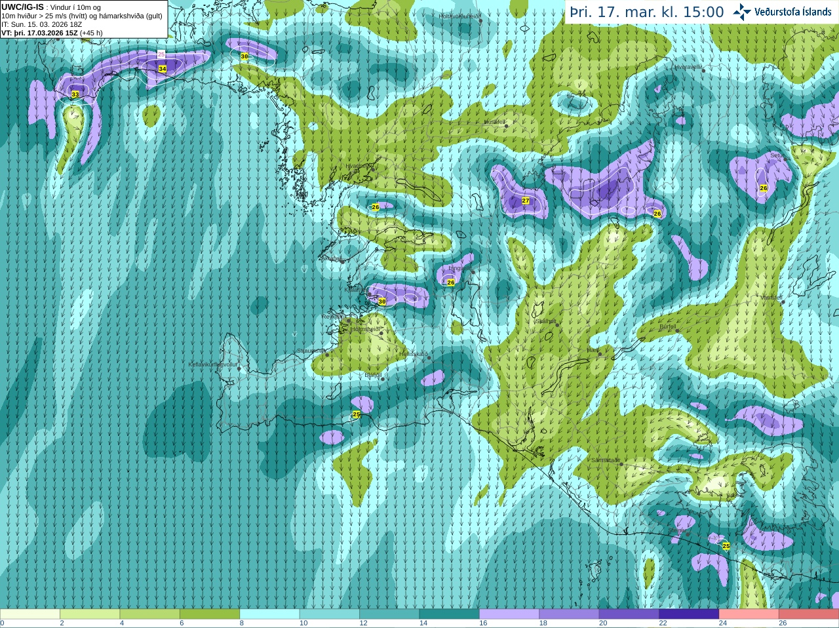Viewport: 839px width, 628px height.
Task: Click the yellow gust label 27
Action: (x=526, y=201)
